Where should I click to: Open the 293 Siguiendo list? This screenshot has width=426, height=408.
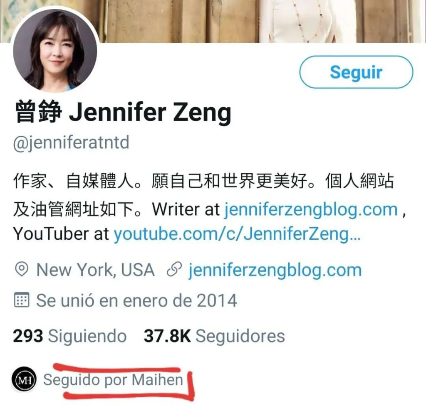pos(70,337)
